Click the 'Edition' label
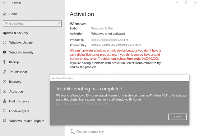The image size is (199, 136). tap(75, 28)
